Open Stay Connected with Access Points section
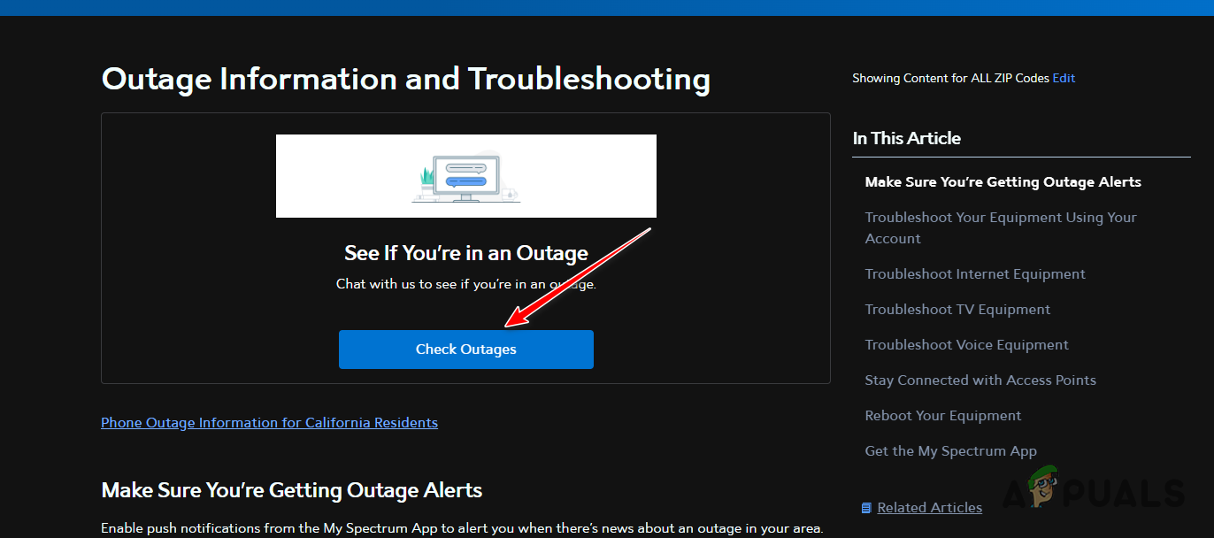Image resolution: width=1214 pixels, height=538 pixels. coord(980,380)
